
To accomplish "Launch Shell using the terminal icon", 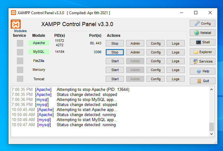I will (202, 42).
